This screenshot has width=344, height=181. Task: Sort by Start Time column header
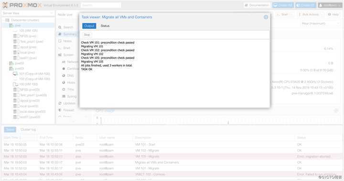click(x=19, y=138)
